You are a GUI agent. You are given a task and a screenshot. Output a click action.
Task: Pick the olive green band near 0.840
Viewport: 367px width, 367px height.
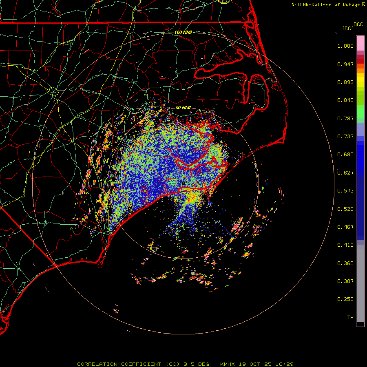(x=360, y=98)
